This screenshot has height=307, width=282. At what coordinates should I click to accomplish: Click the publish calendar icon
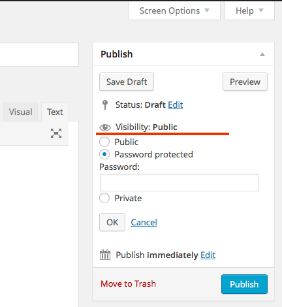click(105, 255)
